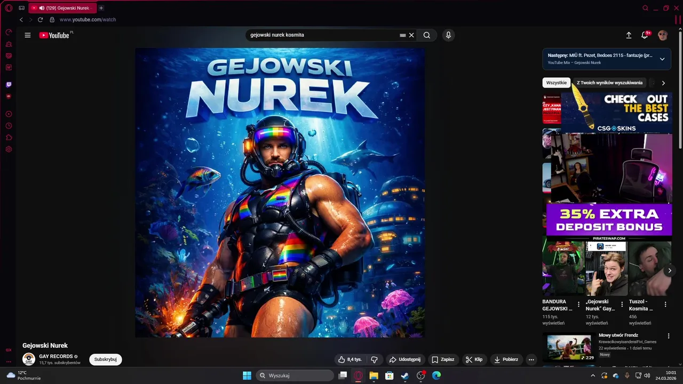Open the Twitch panel in the sidebar

pos(9,84)
